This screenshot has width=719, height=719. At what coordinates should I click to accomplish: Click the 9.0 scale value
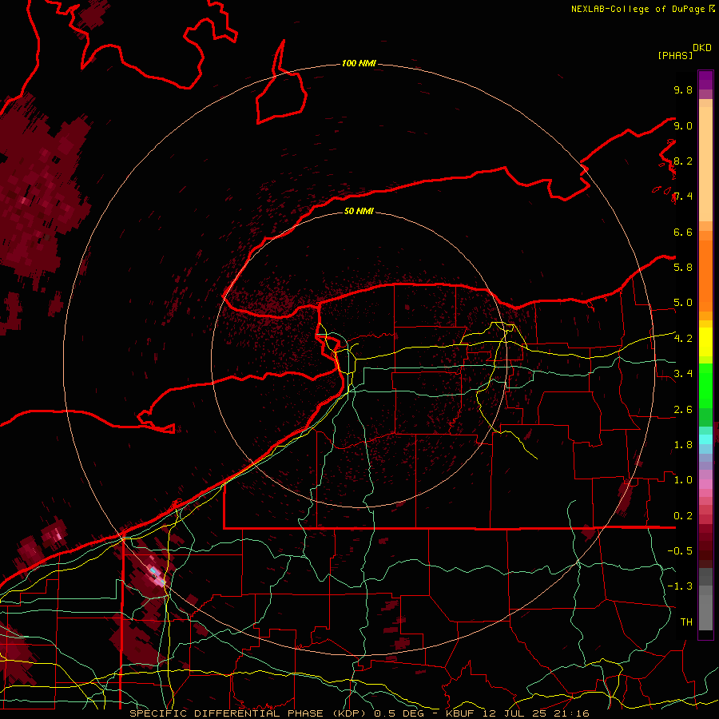[x=683, y=125]
